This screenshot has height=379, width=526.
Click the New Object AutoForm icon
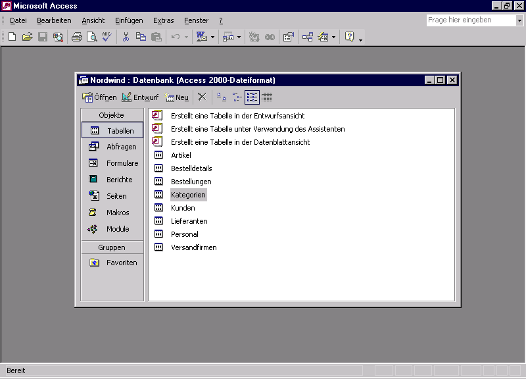click(323, 37)
